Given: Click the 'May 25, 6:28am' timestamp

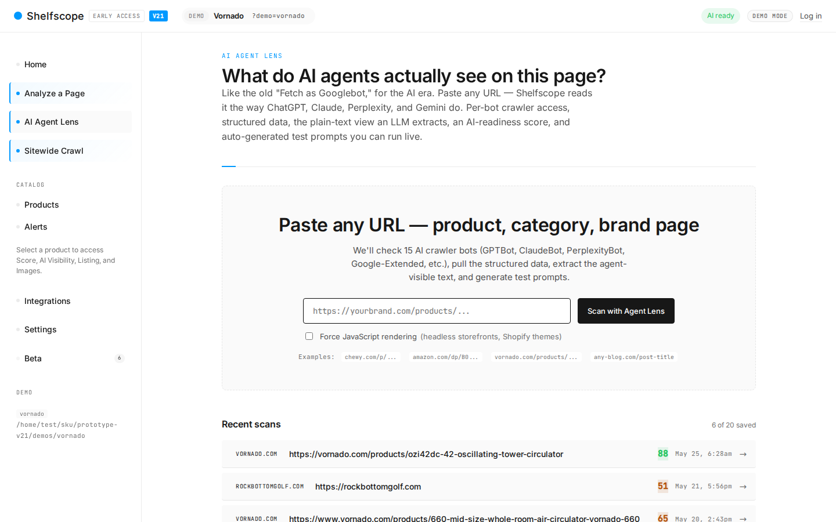Looking at the screenshot, I should click(x=704, y=454).
